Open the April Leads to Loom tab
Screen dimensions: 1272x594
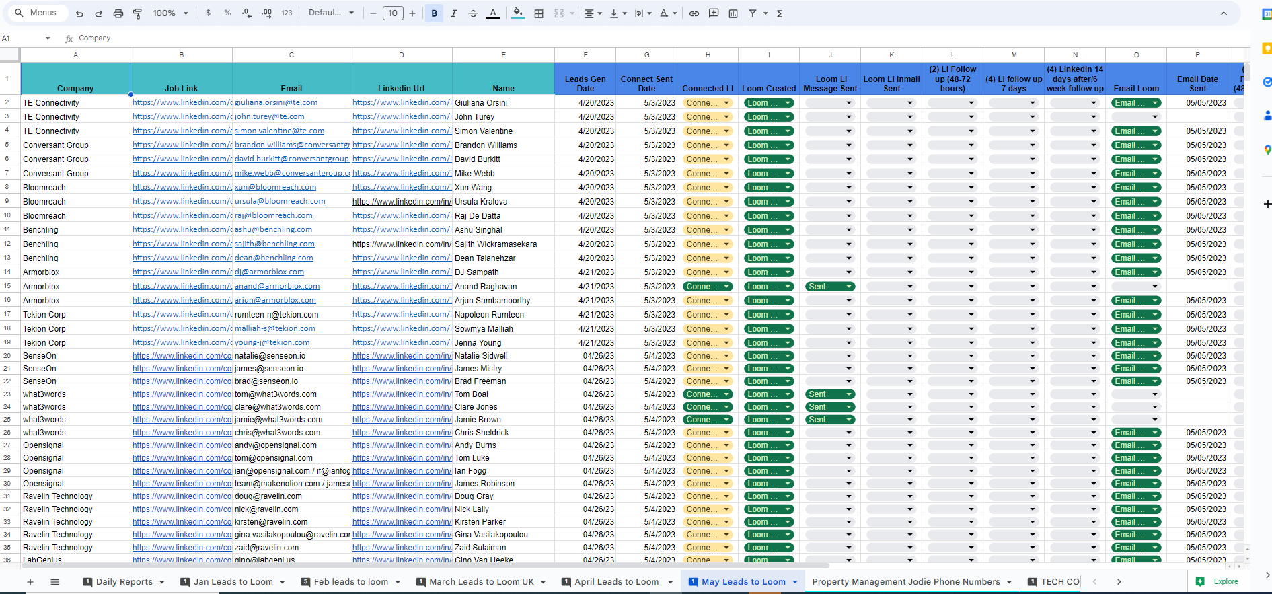click(616, 582)
